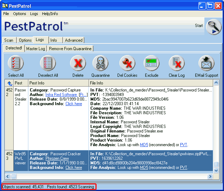Screen dimensions: 224x191
Task: Switch to the Scan tab
Action: (x=9, y=40)
